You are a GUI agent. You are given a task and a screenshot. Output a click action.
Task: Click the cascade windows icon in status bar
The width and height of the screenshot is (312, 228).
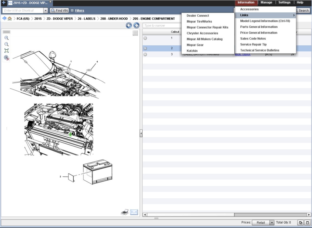point(300,223)
